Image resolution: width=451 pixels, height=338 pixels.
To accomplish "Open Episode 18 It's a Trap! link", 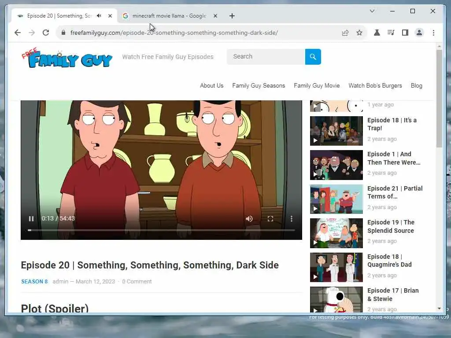I will pos(392,124).
